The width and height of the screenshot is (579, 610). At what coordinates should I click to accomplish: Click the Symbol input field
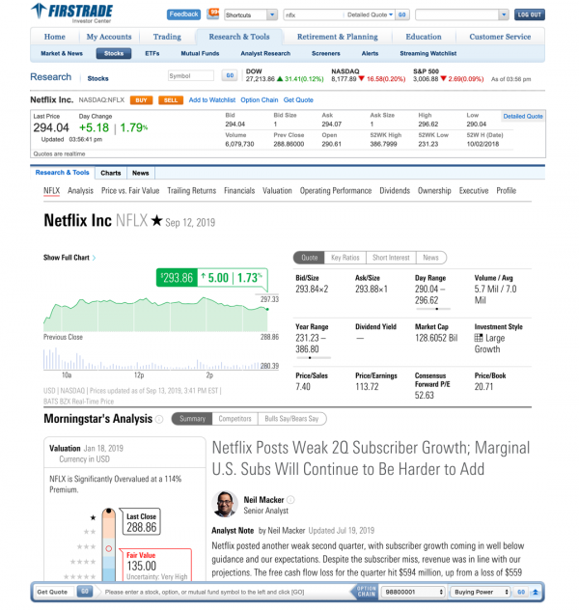pyautogui.click(x=191, y=75)
